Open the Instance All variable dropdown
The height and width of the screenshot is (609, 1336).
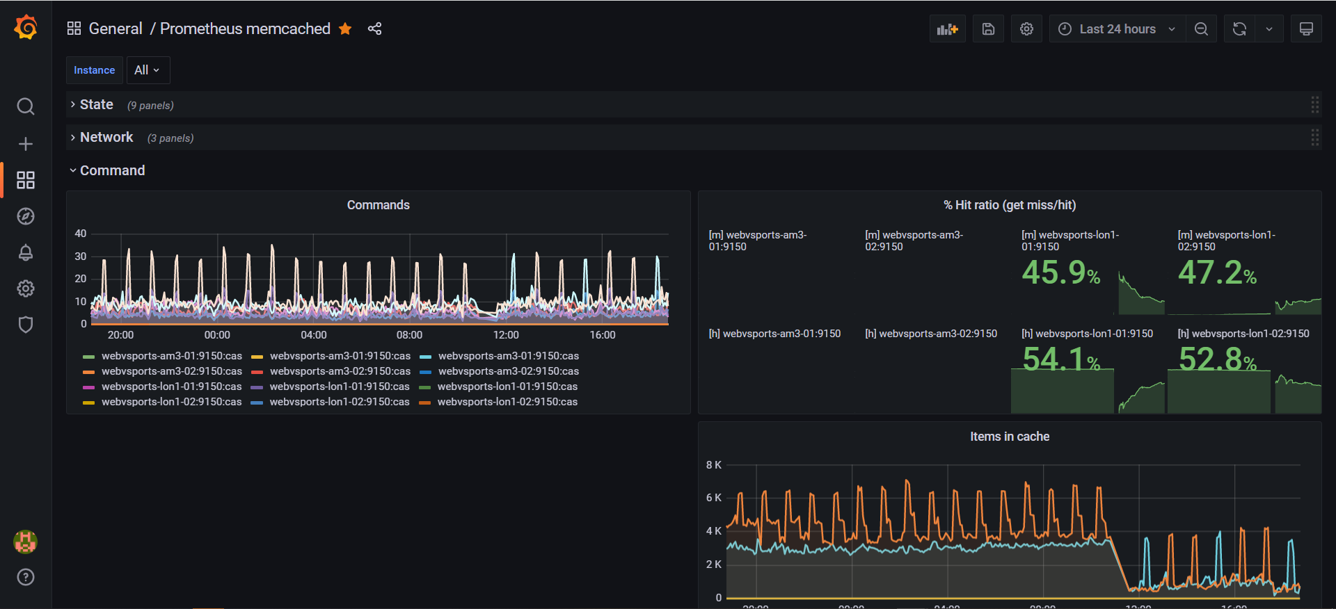(x=148, y=70)
